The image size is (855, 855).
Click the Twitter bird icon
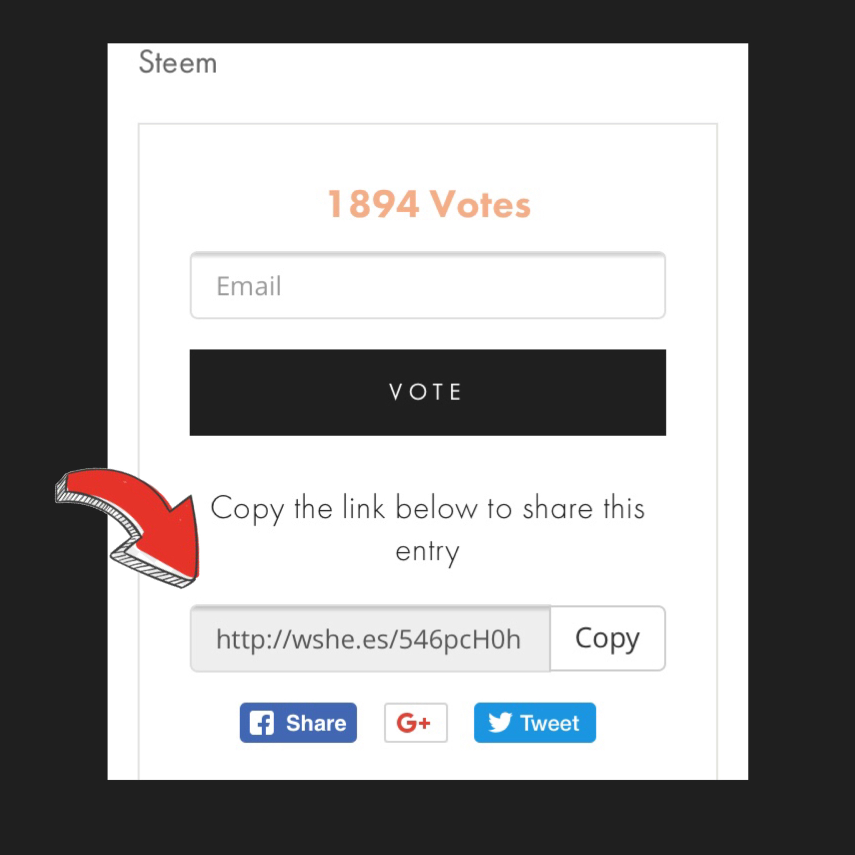pyautogui.click(x=500, y=722)
